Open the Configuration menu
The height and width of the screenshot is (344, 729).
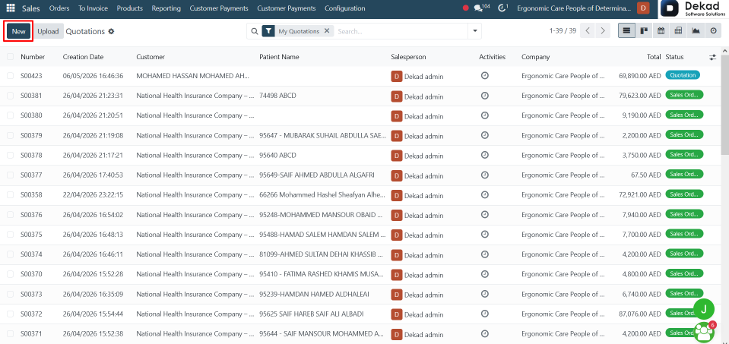coord(344,8)
